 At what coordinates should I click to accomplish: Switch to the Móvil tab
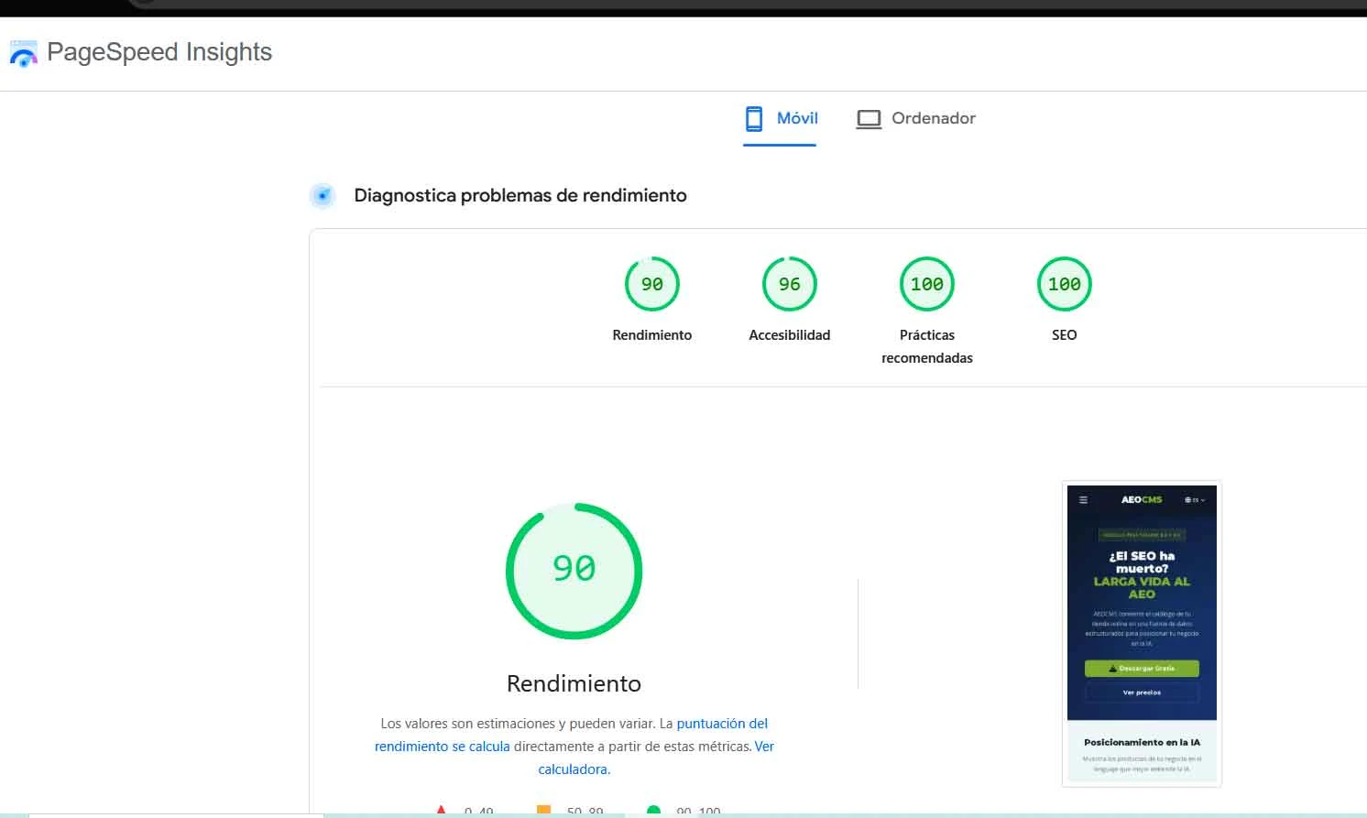pyautogui.click(x=780, y=118)
